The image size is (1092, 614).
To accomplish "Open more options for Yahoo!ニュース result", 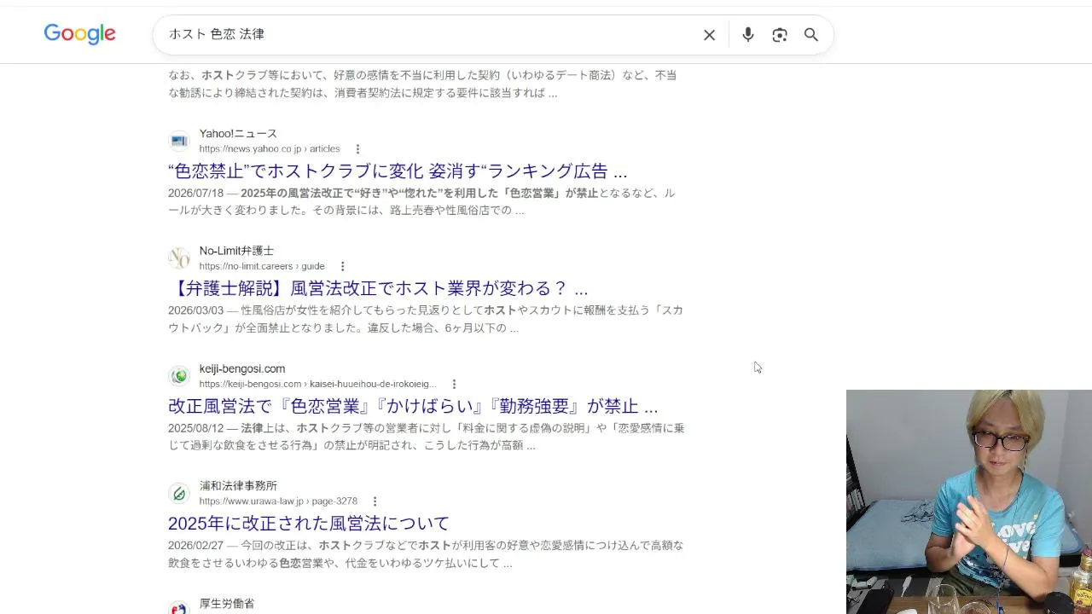I will point(357,149).
